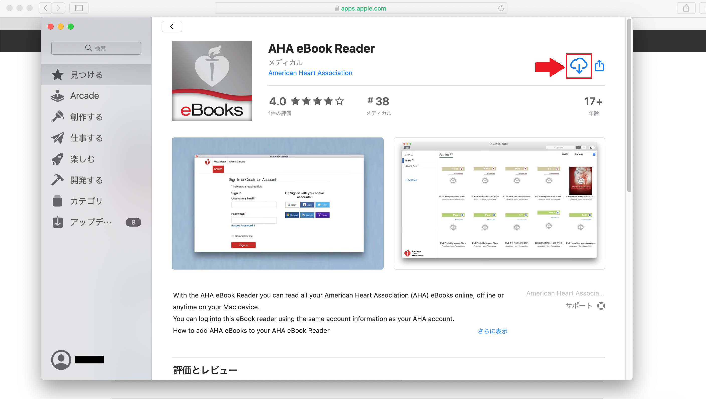This screenshot has width=706, height=399.
Task: Select the 開発する hammer section
Action: [x=86, y=180]
